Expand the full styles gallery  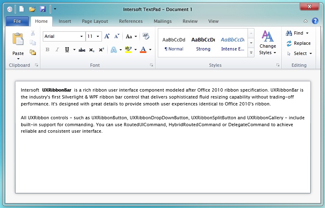(251, 53)
